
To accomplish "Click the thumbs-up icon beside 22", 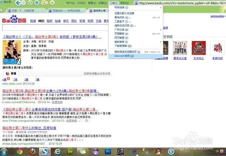I will coord(80,121).
